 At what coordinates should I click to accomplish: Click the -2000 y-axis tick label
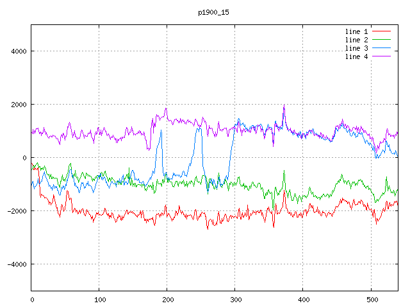pyautogui.click(x=16, y=211)
